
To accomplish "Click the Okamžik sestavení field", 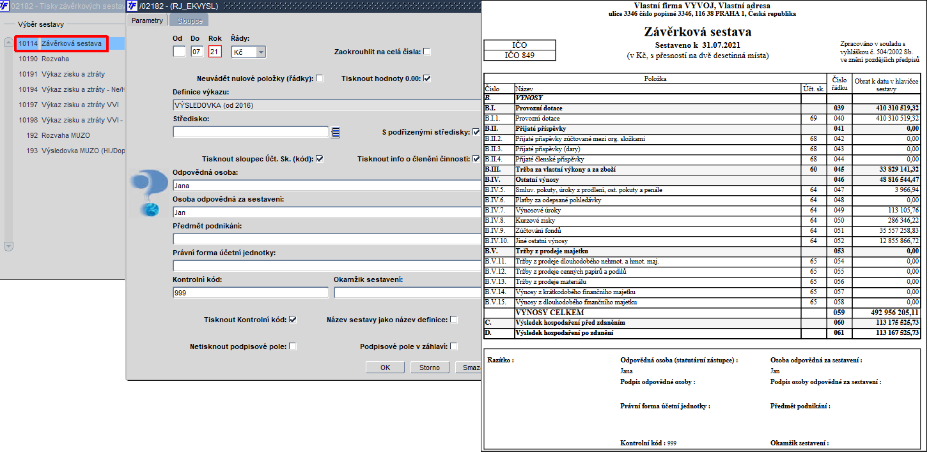I will point(407,293).
